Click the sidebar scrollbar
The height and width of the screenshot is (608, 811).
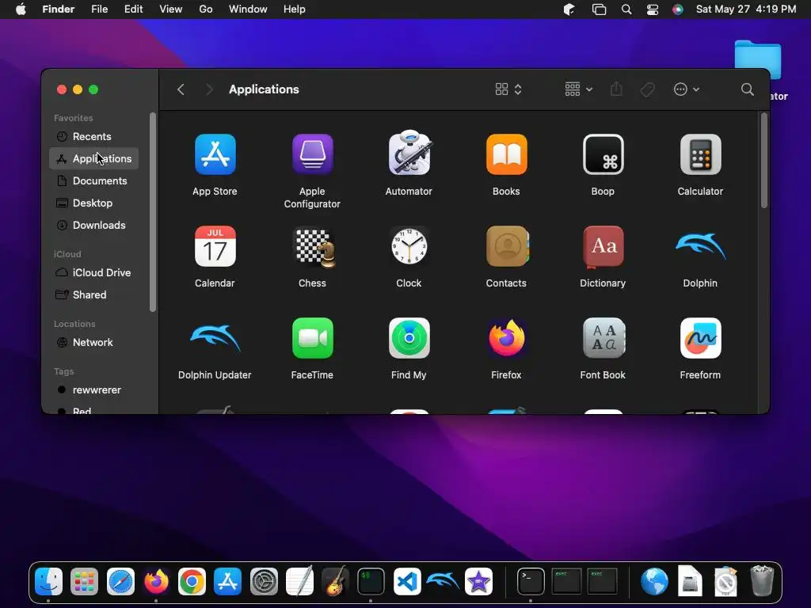153,212
